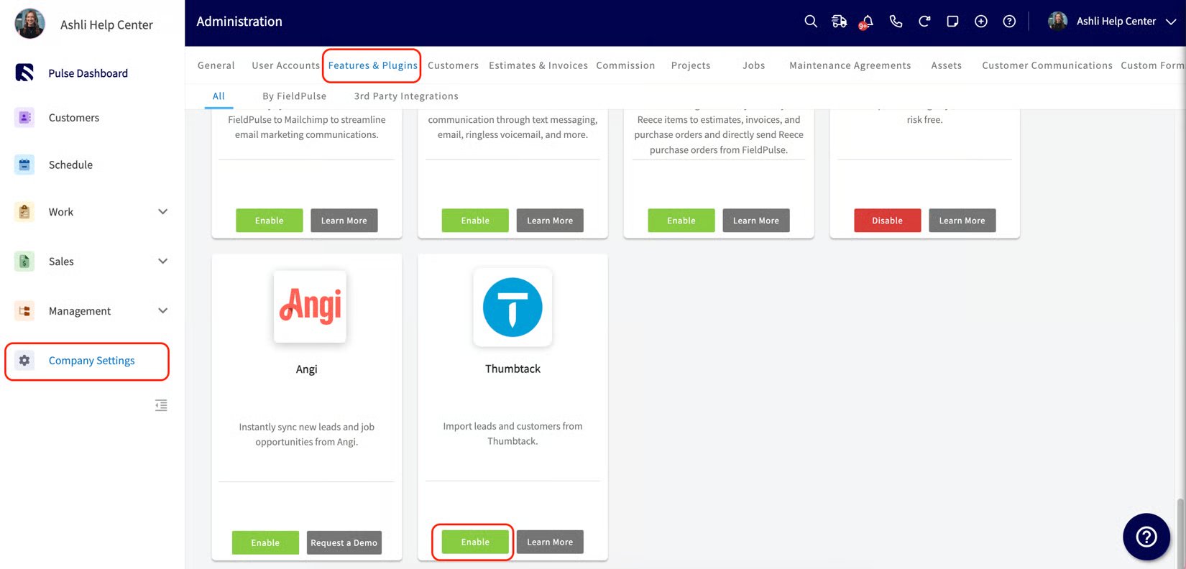This screenshot has width=1186, height=569.
Task: Open the account dropdown chevron beside Ashli Help Center
Action: (x=1171, y=22)
